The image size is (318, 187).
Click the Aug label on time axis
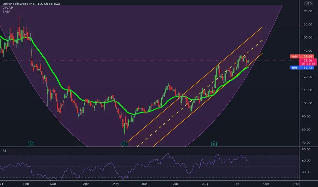click(x=205, y=184)
